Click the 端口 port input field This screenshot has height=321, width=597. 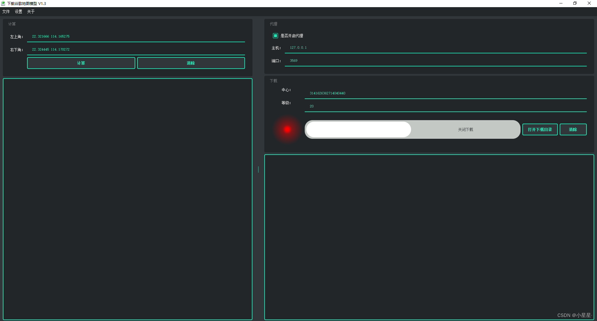pos(436,61)
